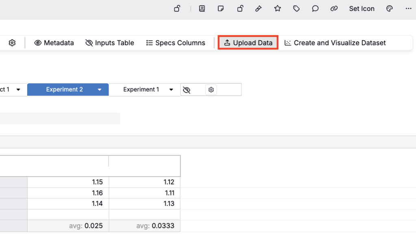Click Create and Visualize Dataset
This screenshot has width=416, height=238.
(335, 43)
